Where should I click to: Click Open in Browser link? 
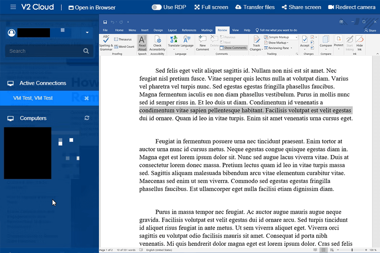(92, 8)
